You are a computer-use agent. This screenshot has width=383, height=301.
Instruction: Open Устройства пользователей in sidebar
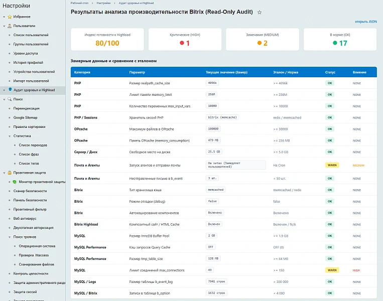click(34, 72)
